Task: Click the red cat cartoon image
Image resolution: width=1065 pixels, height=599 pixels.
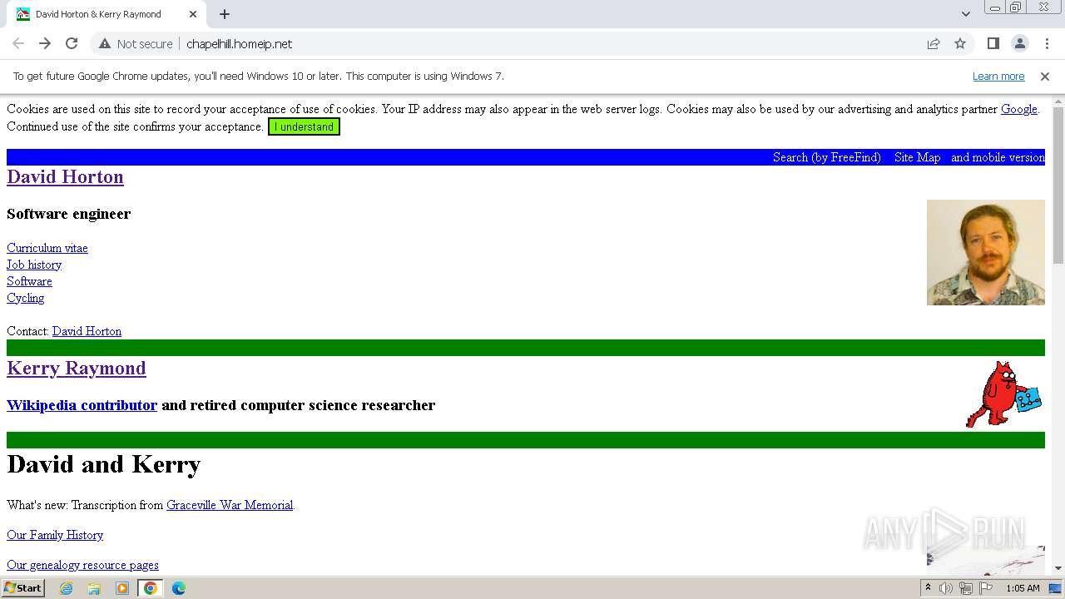Action: 1004,394
